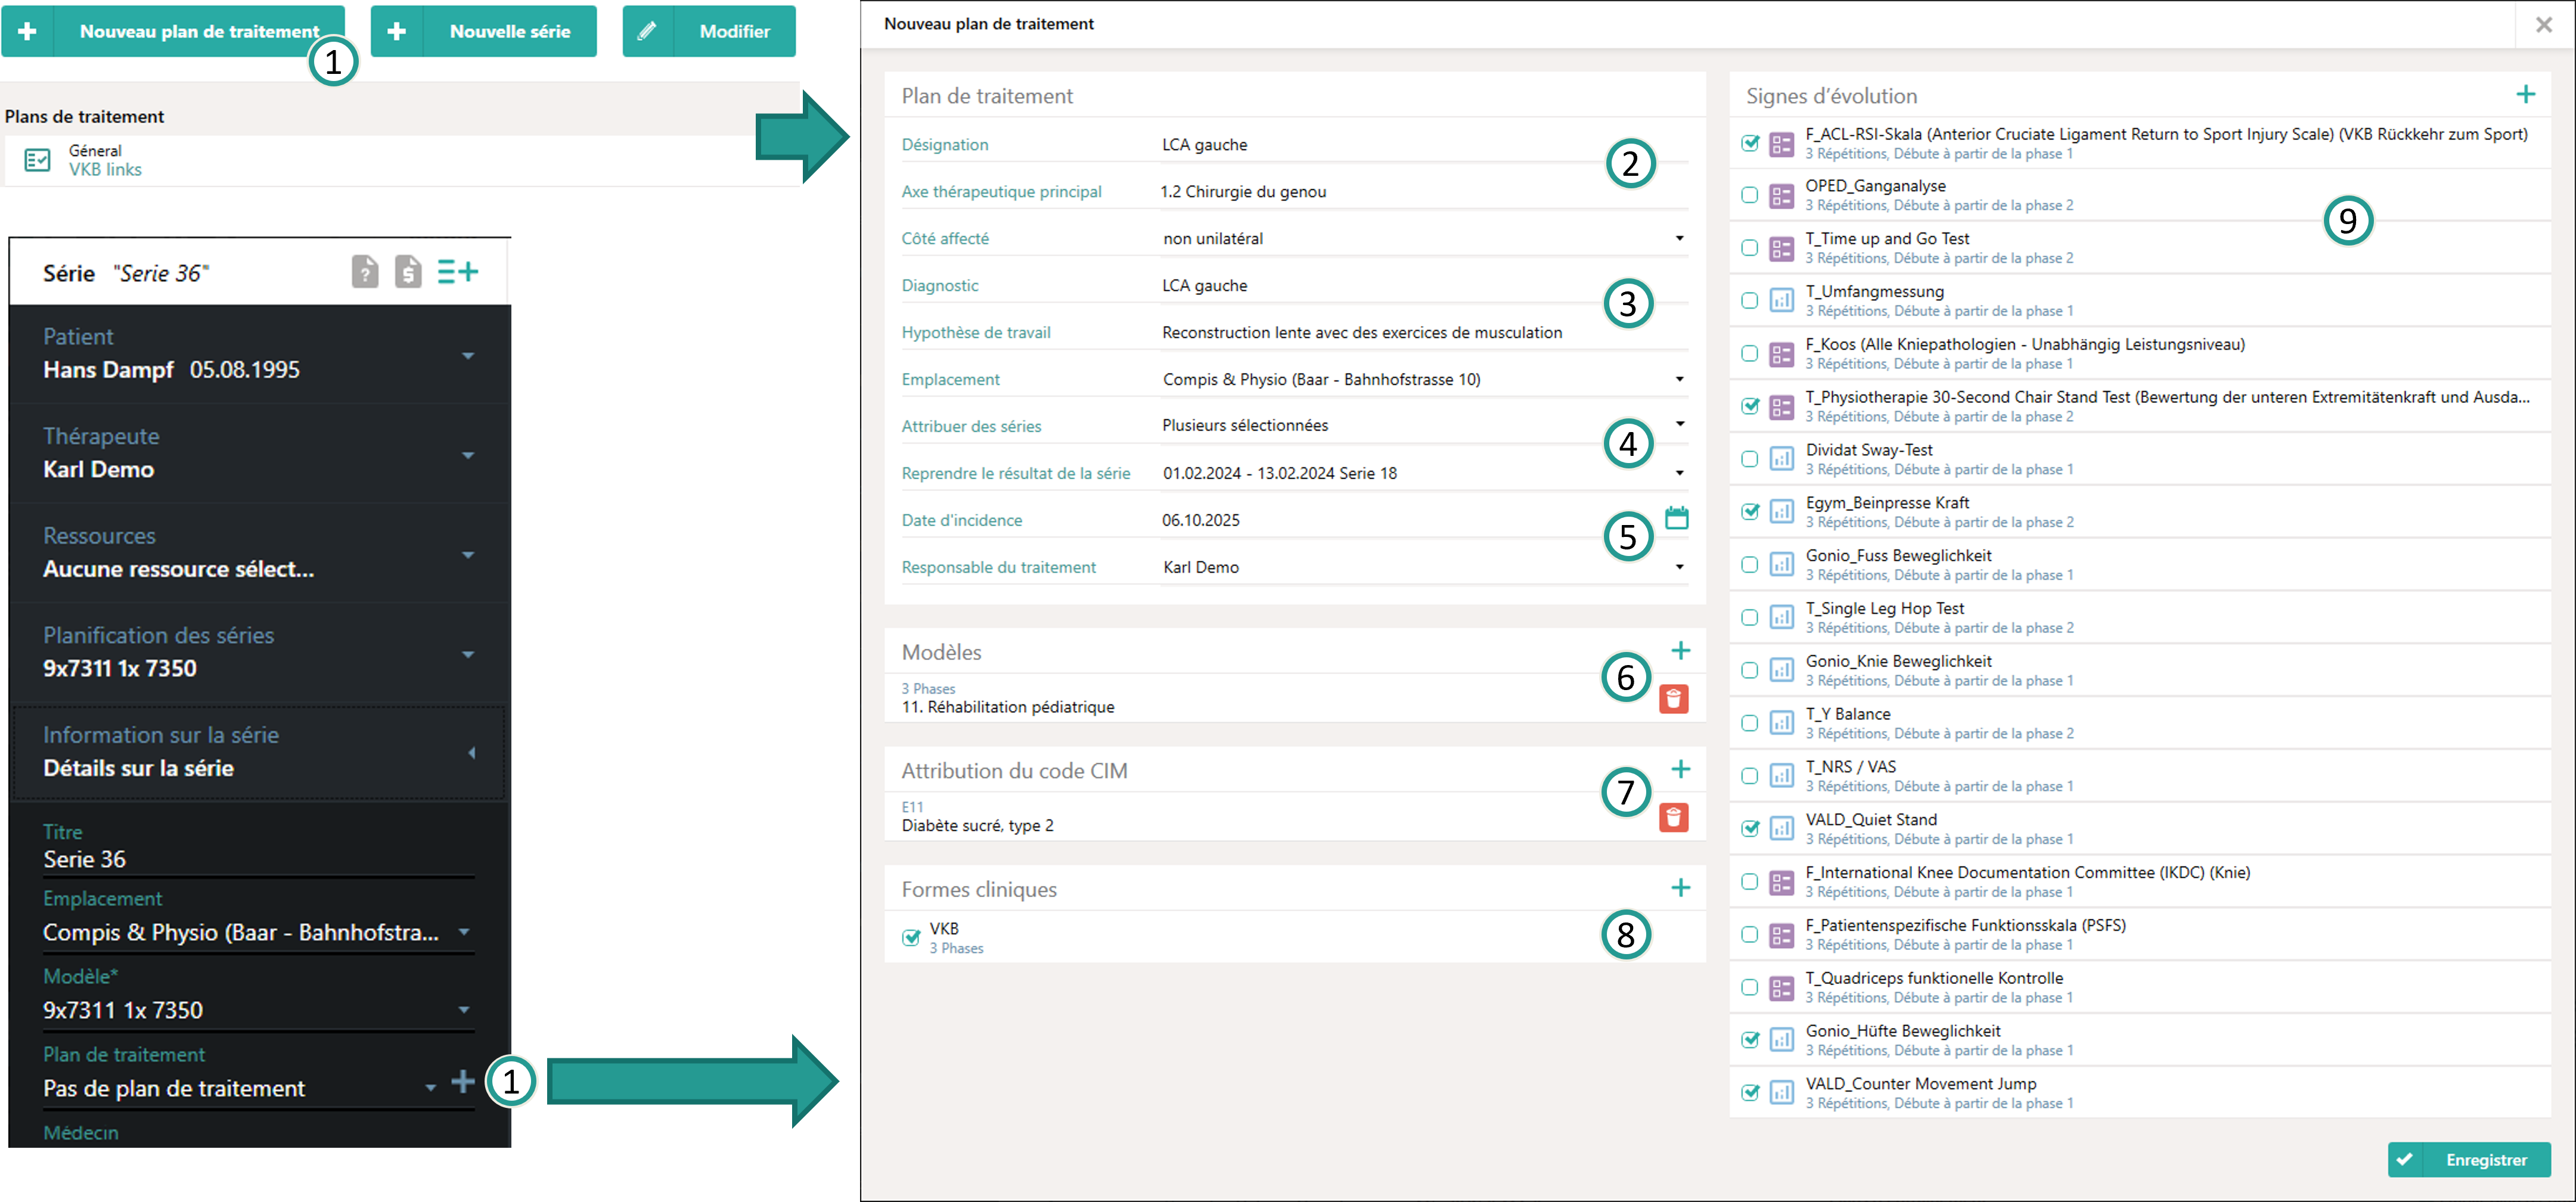Add a Formes cliniques entry with plus
Viewport: 2576px width, 1202px height.
(1680, 888)
